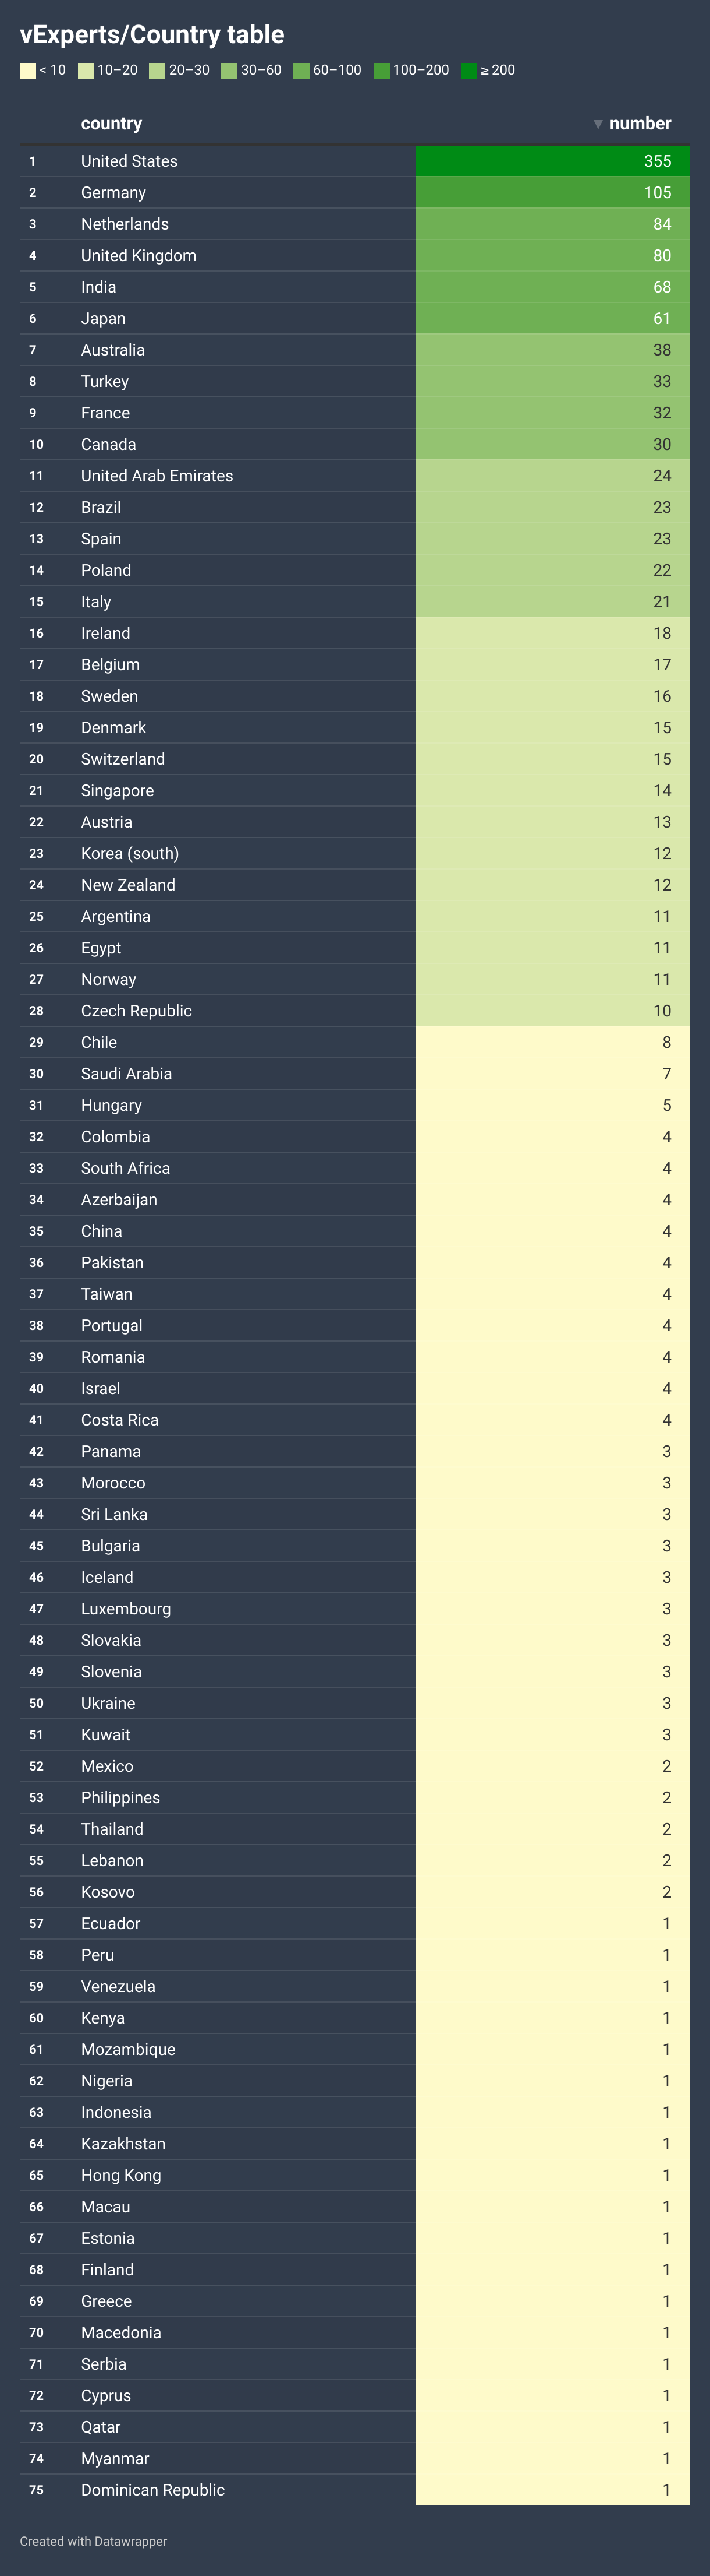The width and height of the screenshot is (710, 2576).
Task: Click the Korea (south) country name
Action: [130, 853]
